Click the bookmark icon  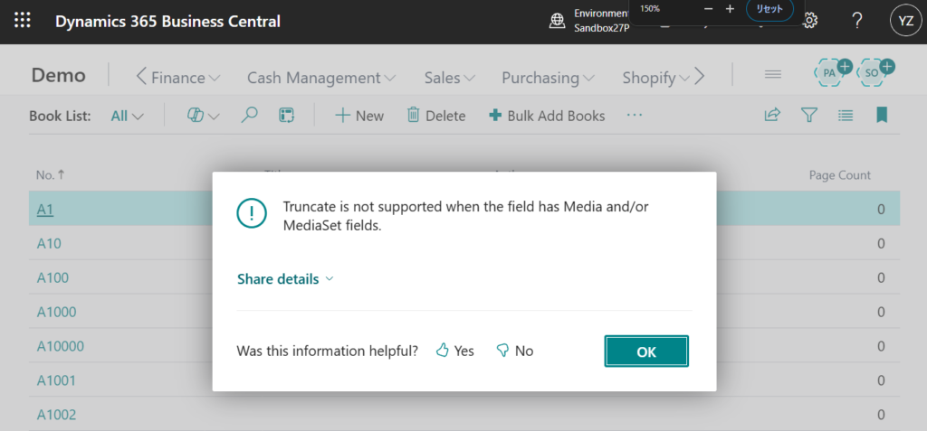[x=881, y=115]
